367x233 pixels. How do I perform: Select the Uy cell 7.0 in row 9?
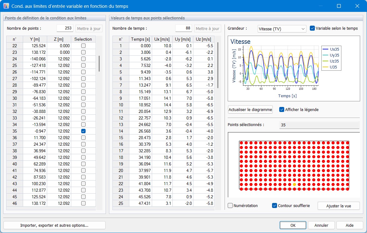pos(183,98)
